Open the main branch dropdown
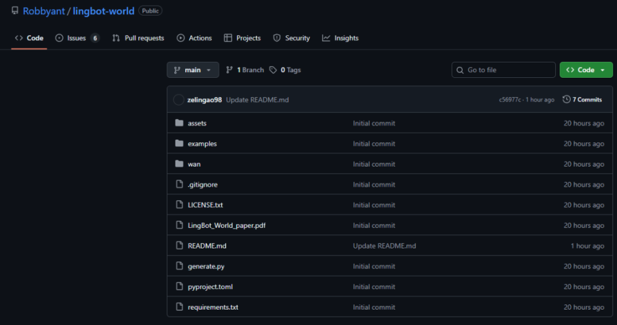617x325 pixels. coord(193,70)
